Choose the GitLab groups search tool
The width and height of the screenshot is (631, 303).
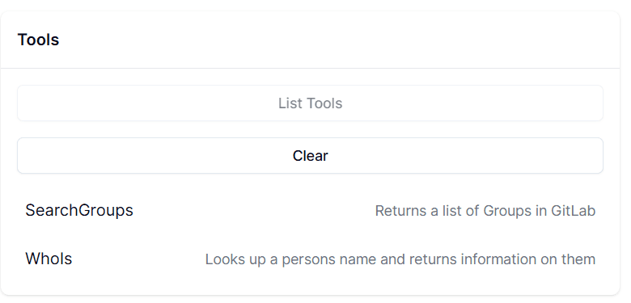310,211
